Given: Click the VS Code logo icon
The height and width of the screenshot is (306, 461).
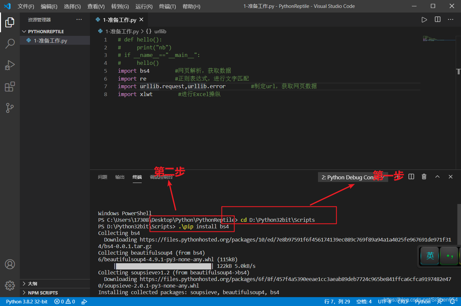Looking at the screenshot, I should point(7,6).
